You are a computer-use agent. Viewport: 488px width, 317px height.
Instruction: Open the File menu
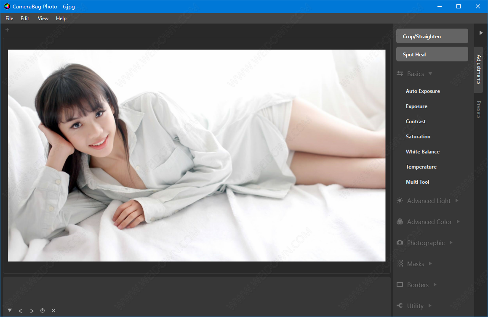[9, 18]
